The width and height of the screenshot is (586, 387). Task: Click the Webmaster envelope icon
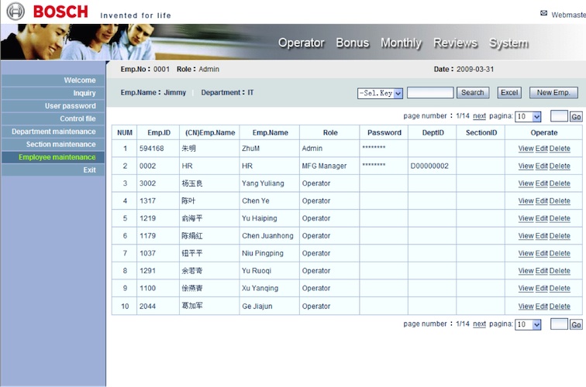(543, 13)
